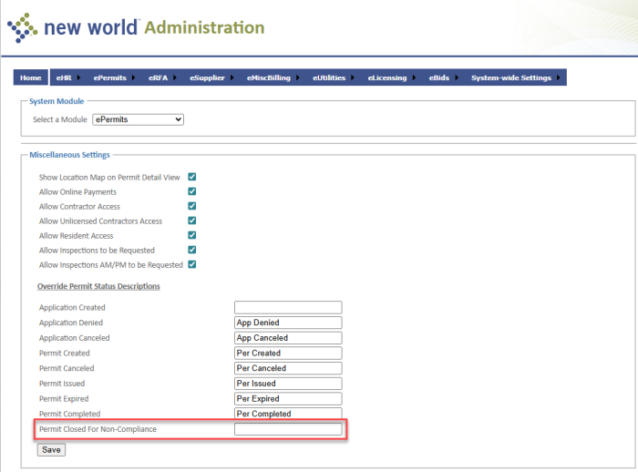Viewport: 638px width, 472px height.
Task: Uncheck Allow Inspections AM/PM to be Requested
Action: [x=192, y=264]
